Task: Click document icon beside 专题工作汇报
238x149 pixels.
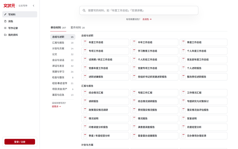Action: click(134, 93)
